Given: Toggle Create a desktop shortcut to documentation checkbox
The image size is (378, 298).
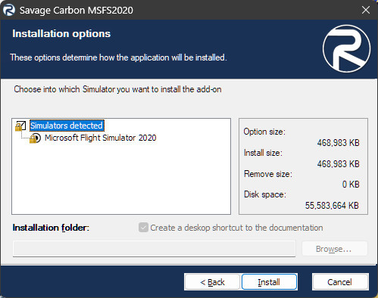Looking at the screenshot, I should 143,228.
